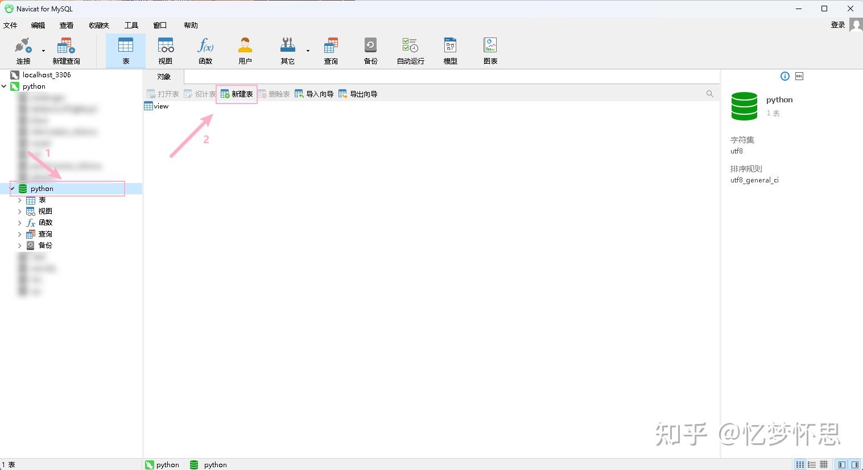Click the 新建表 button
The height and width of the screenshot is (470, 863).
(237, 94)
